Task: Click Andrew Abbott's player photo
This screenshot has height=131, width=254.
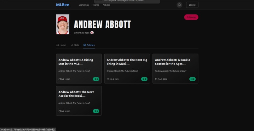Action: coord(63,24)
